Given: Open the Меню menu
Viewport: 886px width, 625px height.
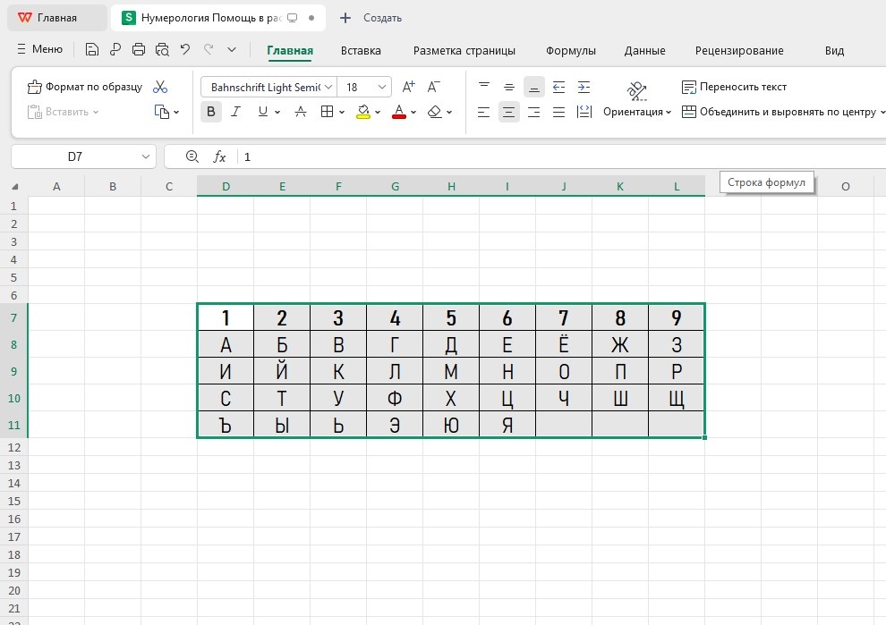Looking at the screenshot, I should [x=39, y=50].
